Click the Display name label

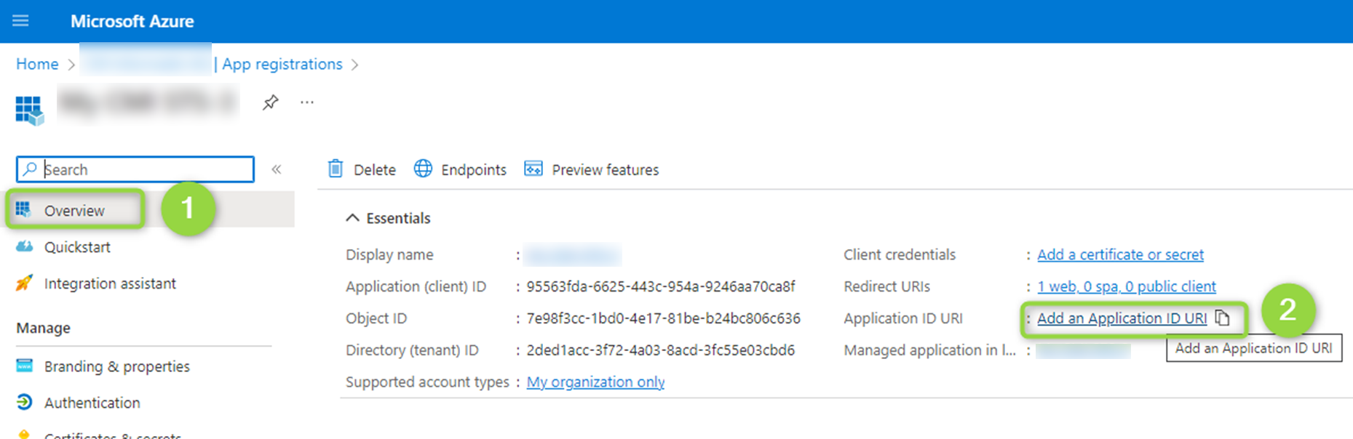pyautogui.click(x=389, y=254)
